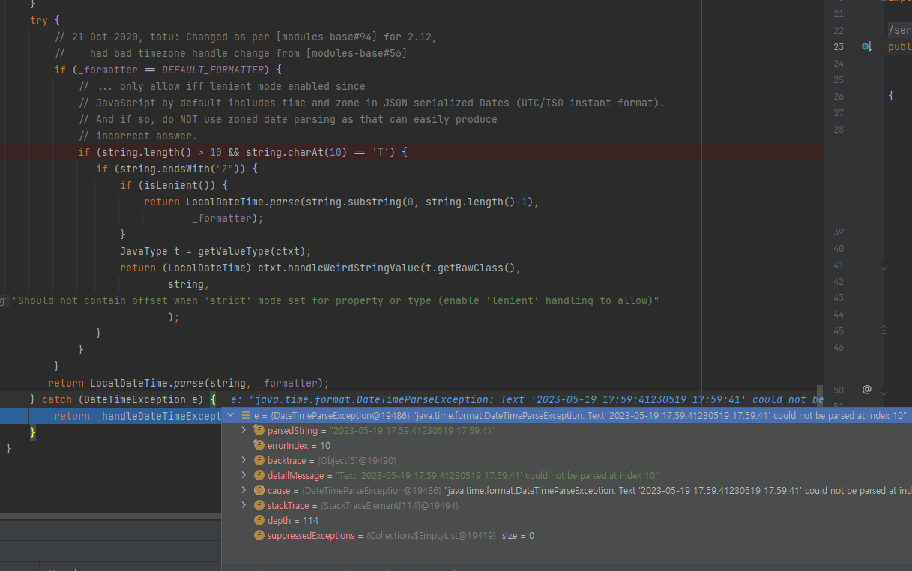This screenshot has width=912, height=571.
Task: Select the depth value 114
Action: 310,521
